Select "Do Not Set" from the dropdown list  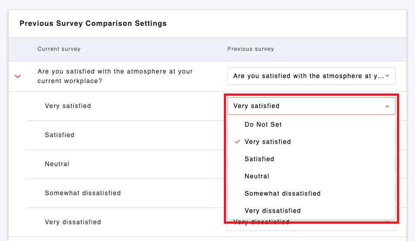263,124
